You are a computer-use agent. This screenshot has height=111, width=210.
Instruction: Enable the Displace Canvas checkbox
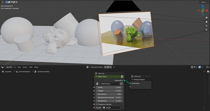click(97, 104)
